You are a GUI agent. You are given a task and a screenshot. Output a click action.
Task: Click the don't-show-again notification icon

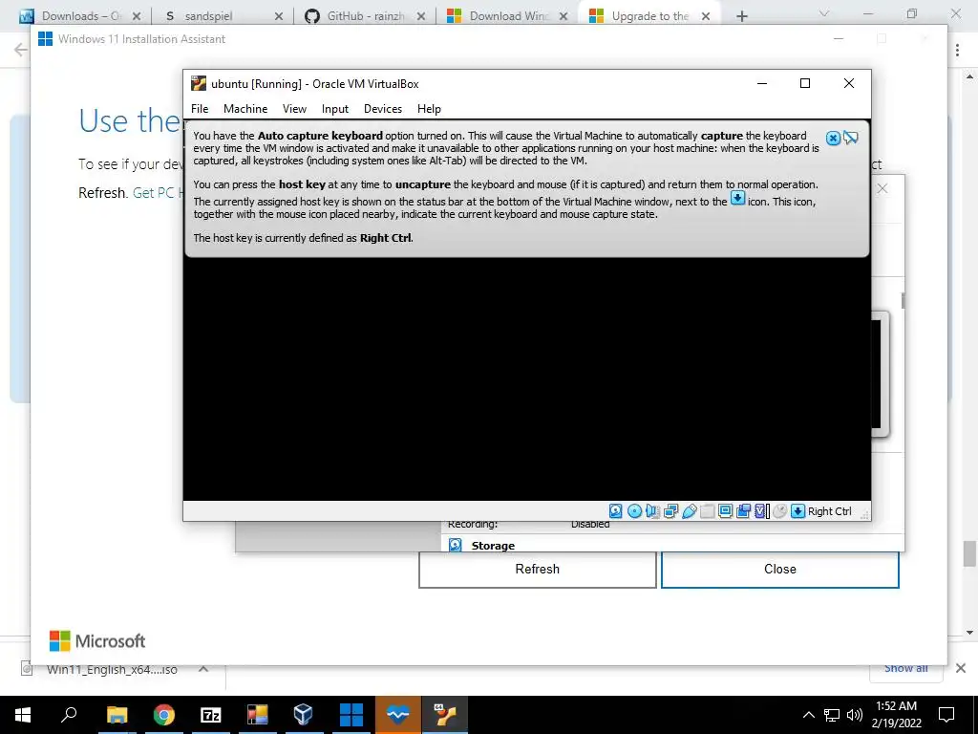tap(851, 138)
